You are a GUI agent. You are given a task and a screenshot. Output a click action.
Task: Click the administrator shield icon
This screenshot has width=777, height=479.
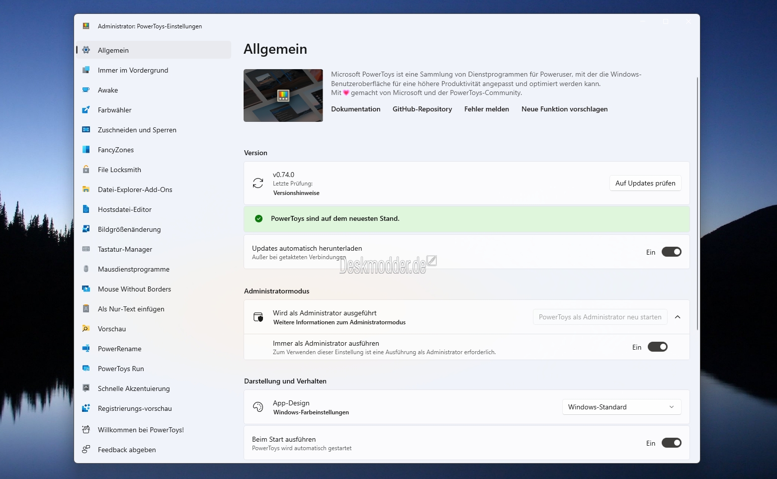[x=258, y=317]
